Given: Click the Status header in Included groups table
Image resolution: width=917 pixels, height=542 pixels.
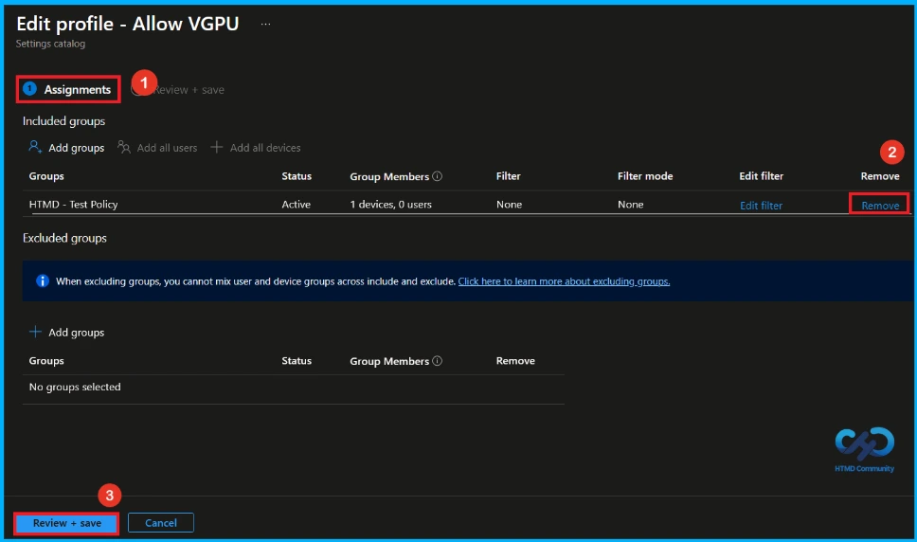Looking at the screenshot, I should 297,176.
